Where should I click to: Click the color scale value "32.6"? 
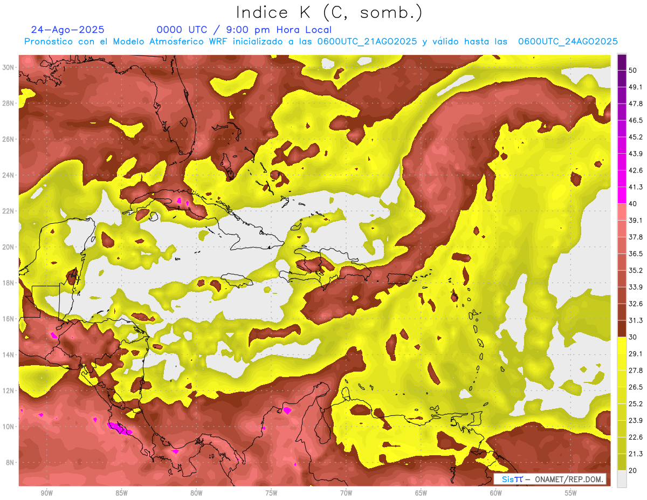[x=636, y=304]
